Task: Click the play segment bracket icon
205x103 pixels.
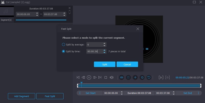Action: 161,77
